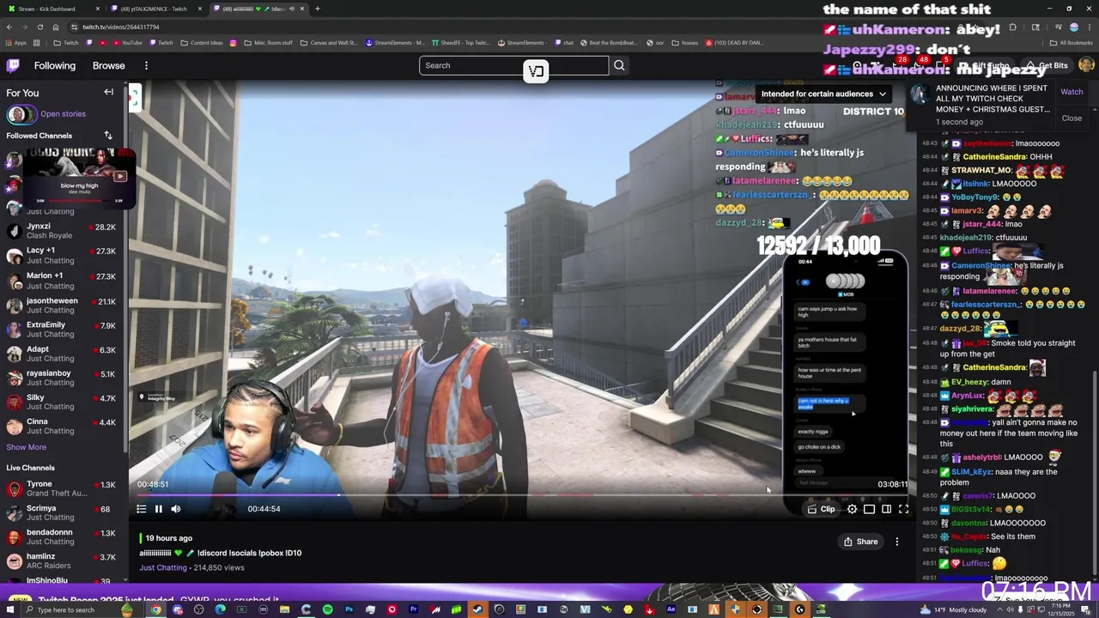Open video player settings gear
The width and height of the screenshot is (1099, 618).
tap(852, 509)
